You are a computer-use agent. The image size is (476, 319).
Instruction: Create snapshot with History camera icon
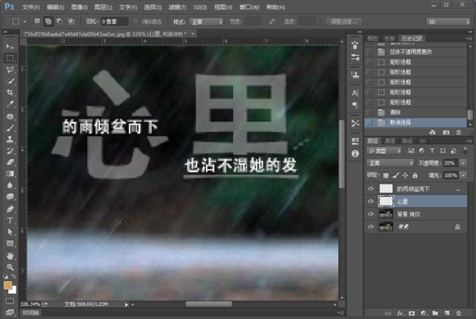(x=446, y=132)
